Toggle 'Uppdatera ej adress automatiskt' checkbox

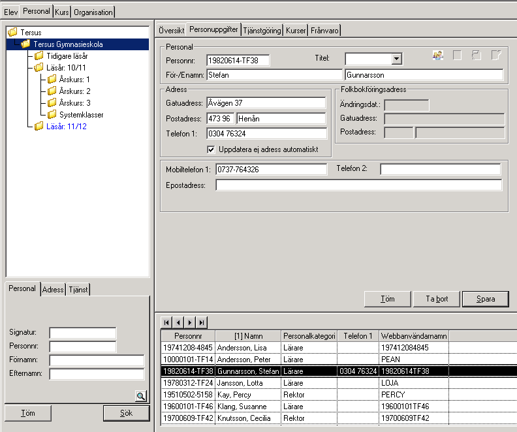click(211, 149)
